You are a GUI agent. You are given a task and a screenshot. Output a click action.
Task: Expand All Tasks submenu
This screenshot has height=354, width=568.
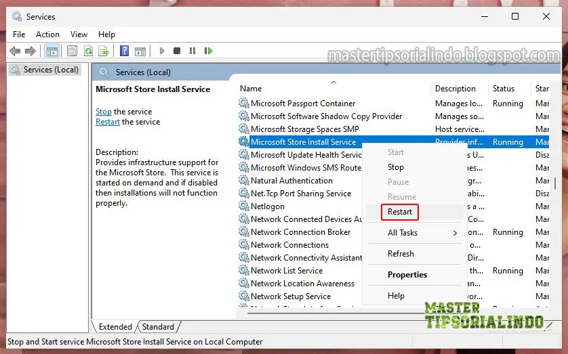point(415,233)
